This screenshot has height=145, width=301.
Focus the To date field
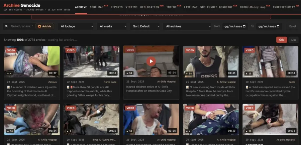coord(269,26)
